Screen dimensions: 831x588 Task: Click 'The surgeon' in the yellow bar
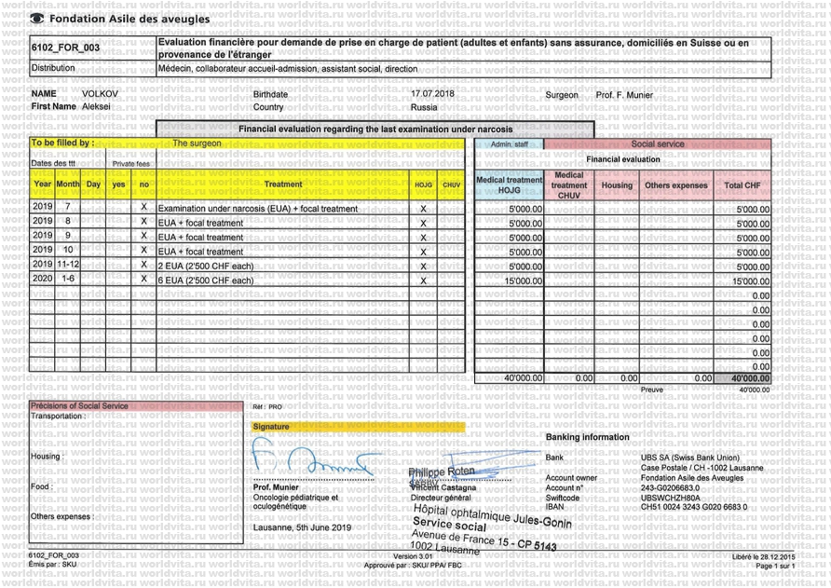(x=197, y=144)
